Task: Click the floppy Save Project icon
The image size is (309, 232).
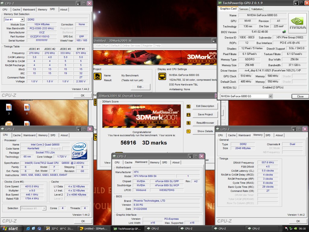Action: click(188, 115)
